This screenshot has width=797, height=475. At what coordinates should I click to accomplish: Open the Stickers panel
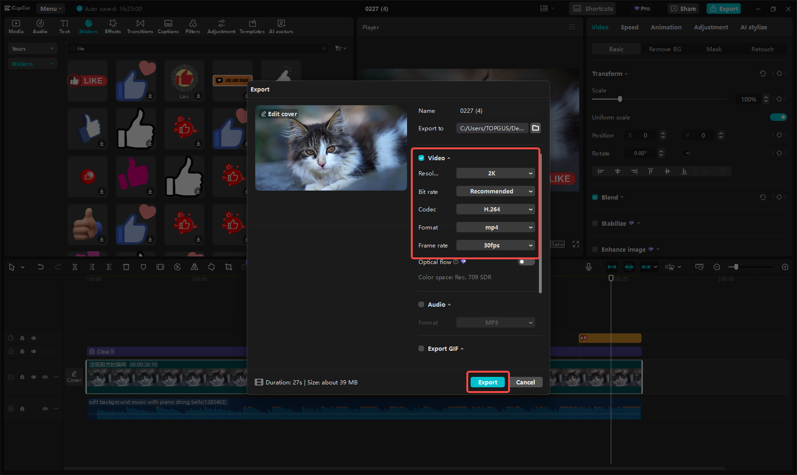point(88,26)
